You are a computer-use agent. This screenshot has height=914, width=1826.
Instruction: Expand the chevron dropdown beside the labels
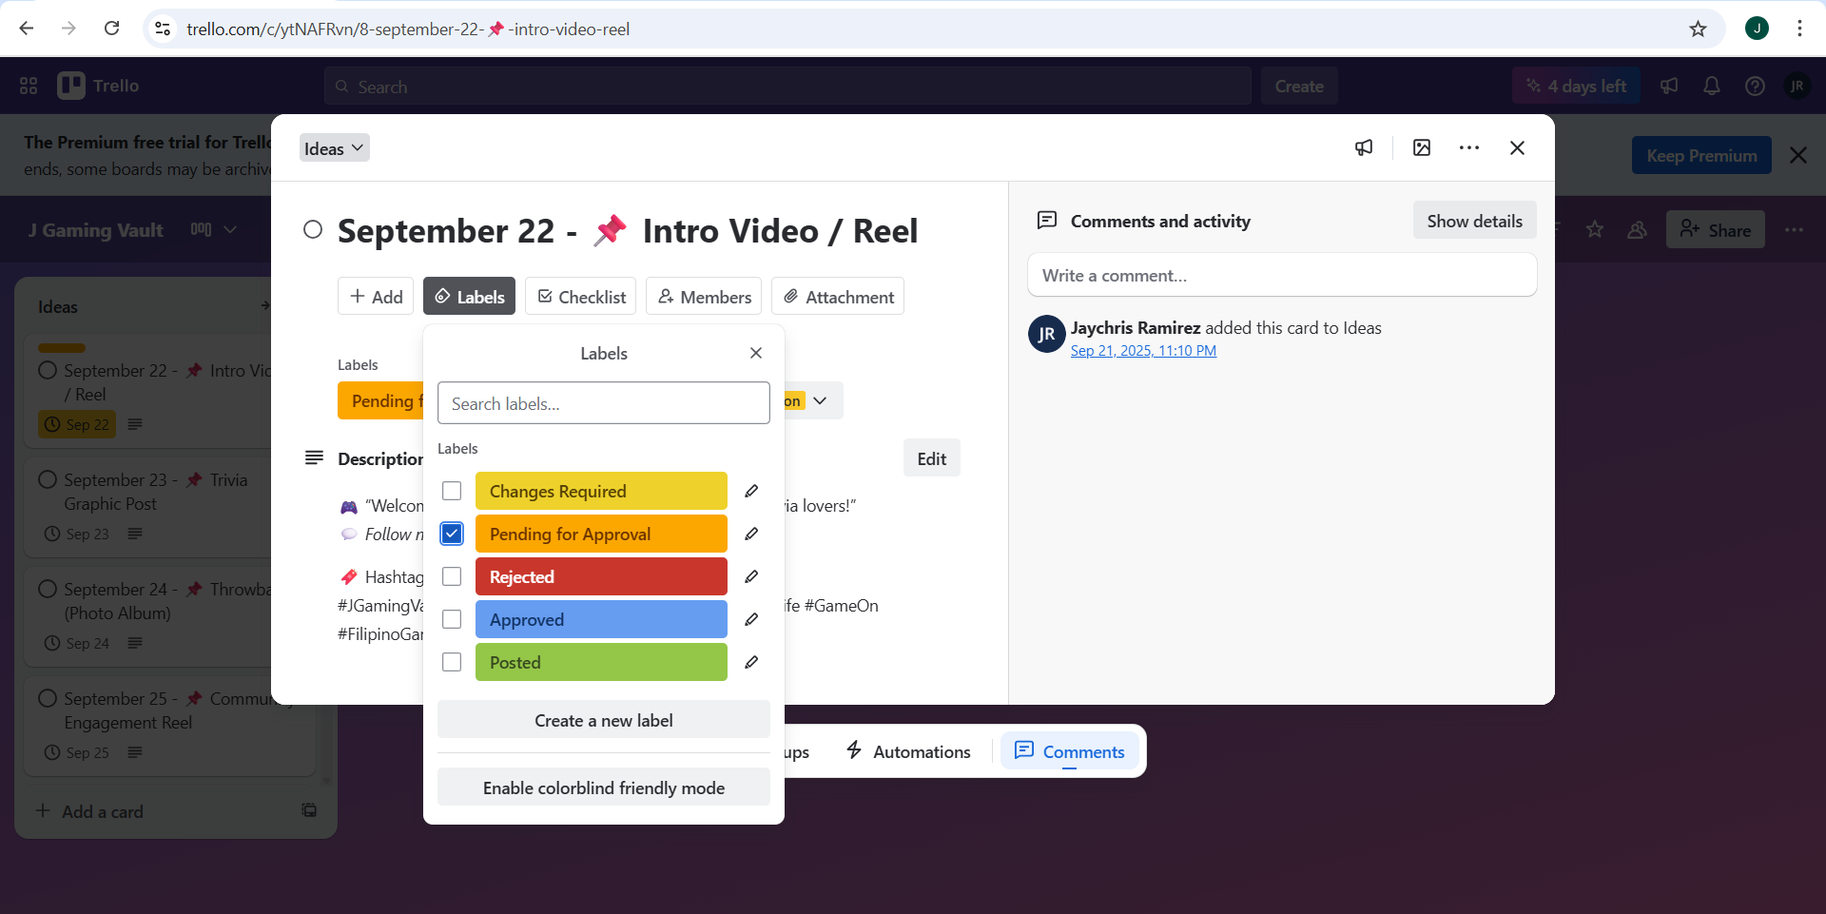pos(820,400)
